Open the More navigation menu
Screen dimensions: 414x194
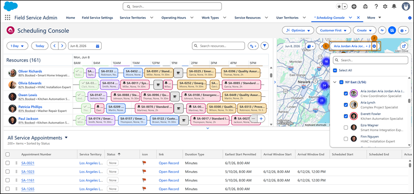click(x=374, y=17)
